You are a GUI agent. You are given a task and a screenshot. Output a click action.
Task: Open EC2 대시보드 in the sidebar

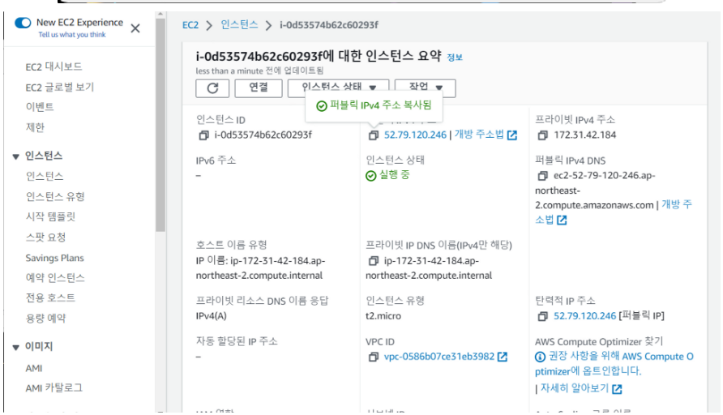pos(53,66)
